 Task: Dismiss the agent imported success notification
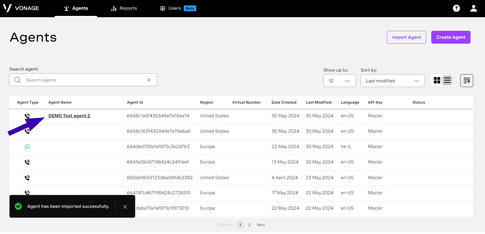point(125,206)
